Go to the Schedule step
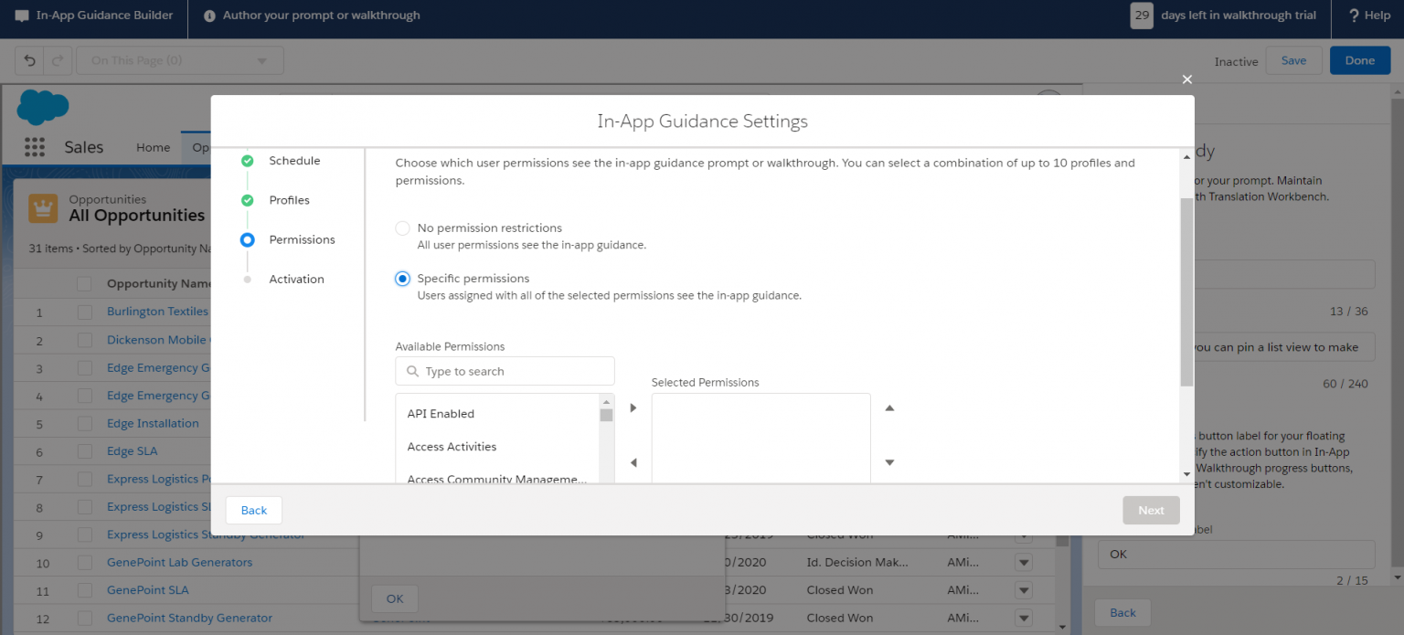The width and height of the screenshot is (1404, 635). click(x=294, y=161)
